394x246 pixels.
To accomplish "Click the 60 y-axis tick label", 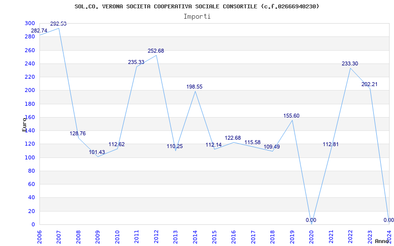I will point(32,184).
